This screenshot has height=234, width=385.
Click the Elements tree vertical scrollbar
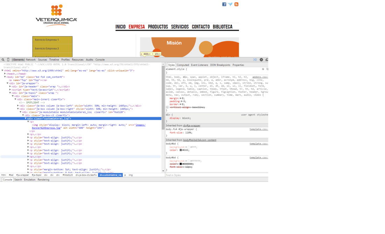[x=163, y=98]
